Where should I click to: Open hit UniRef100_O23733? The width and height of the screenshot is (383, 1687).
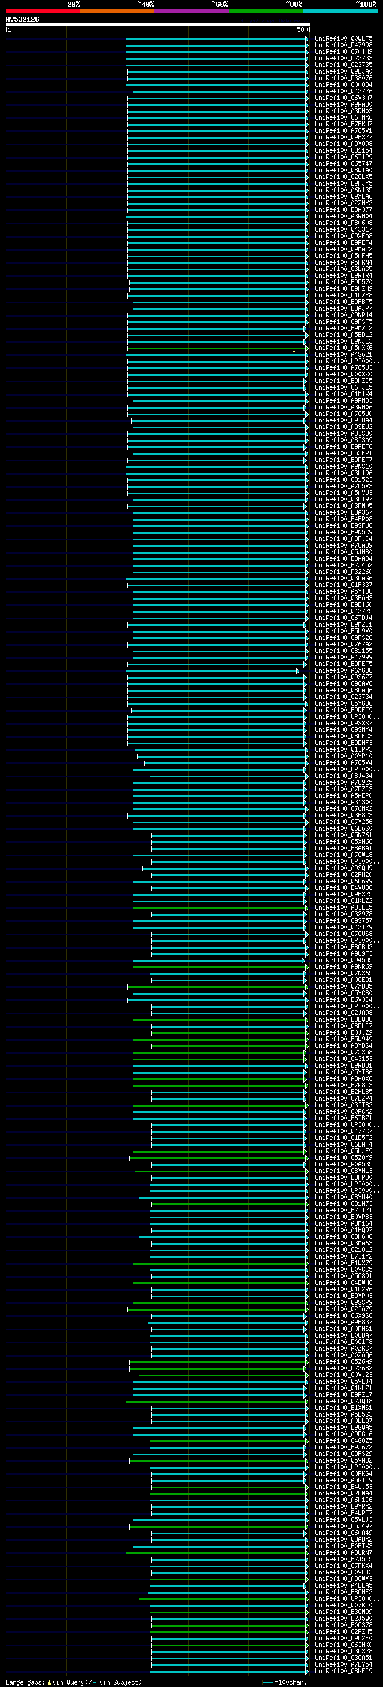(344, 58)
